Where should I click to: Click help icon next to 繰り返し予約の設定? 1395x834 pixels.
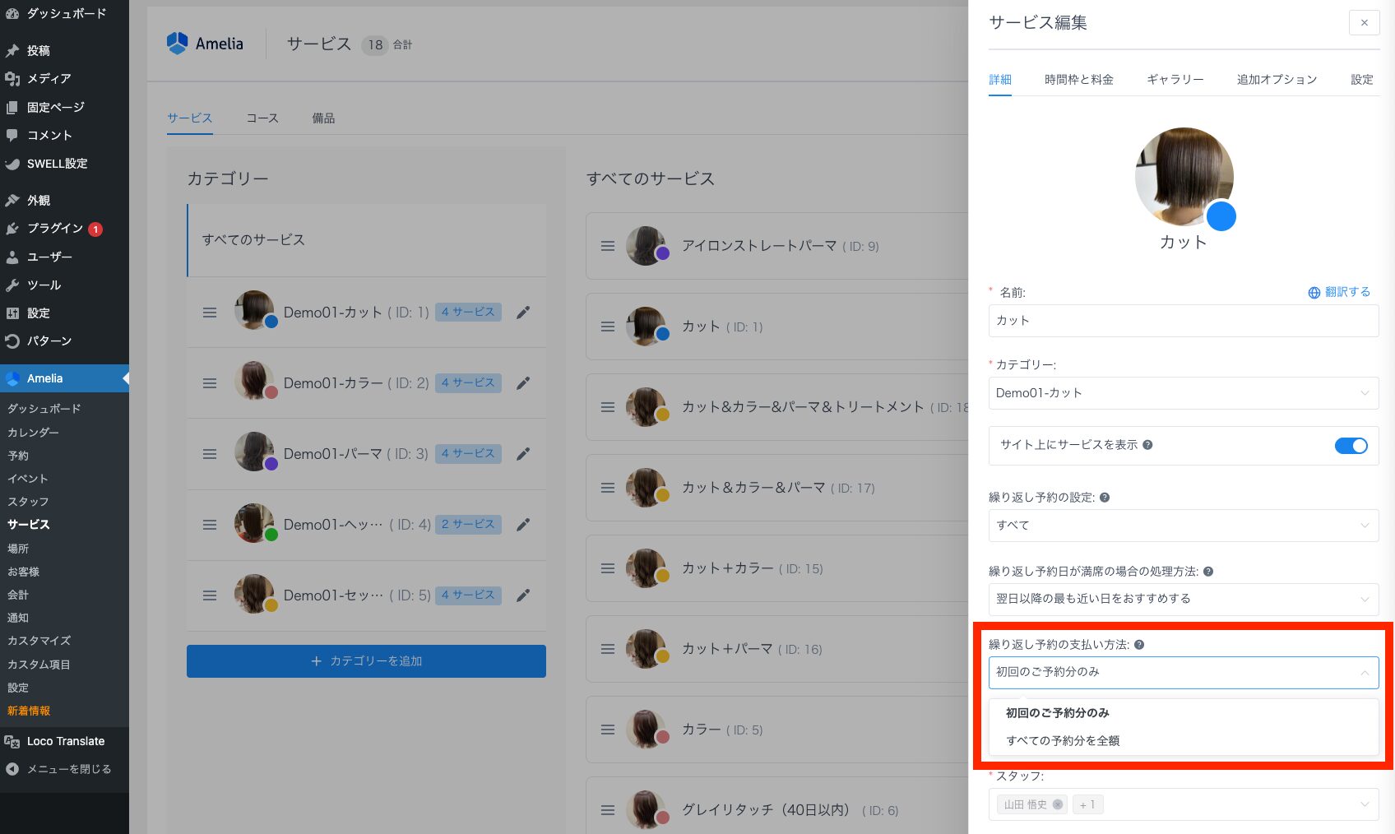[1105, 498]
